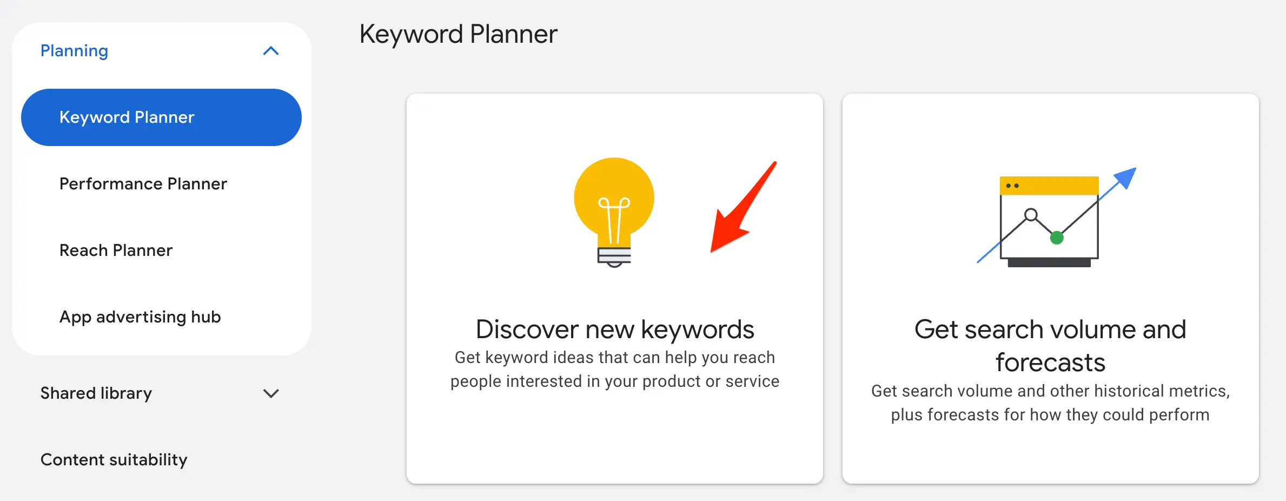Click the Keyword Planner page heading
The image size is (1286, 501).
[458, 34]
